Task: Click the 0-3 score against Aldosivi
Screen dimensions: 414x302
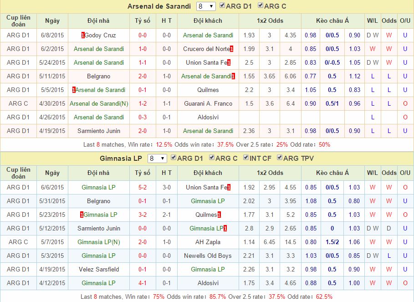Action: pos(143,117)
